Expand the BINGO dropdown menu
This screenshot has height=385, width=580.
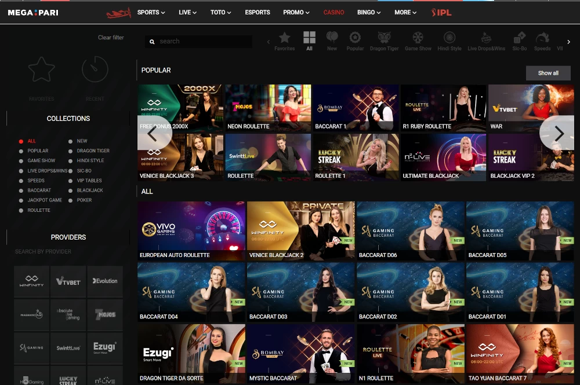369,13
